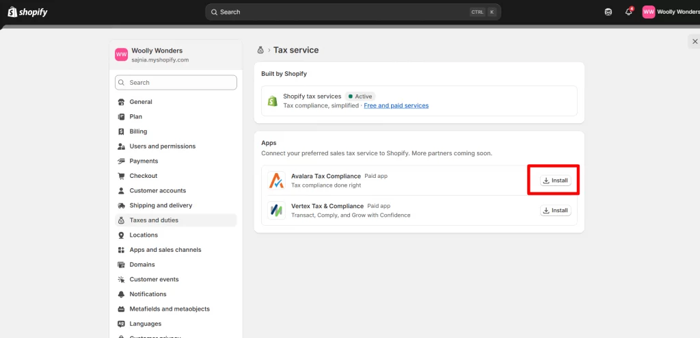Open Free and paid services link
700x338 pixels.
[396, 105]
